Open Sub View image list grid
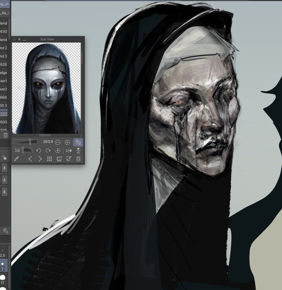 point(50,159)
